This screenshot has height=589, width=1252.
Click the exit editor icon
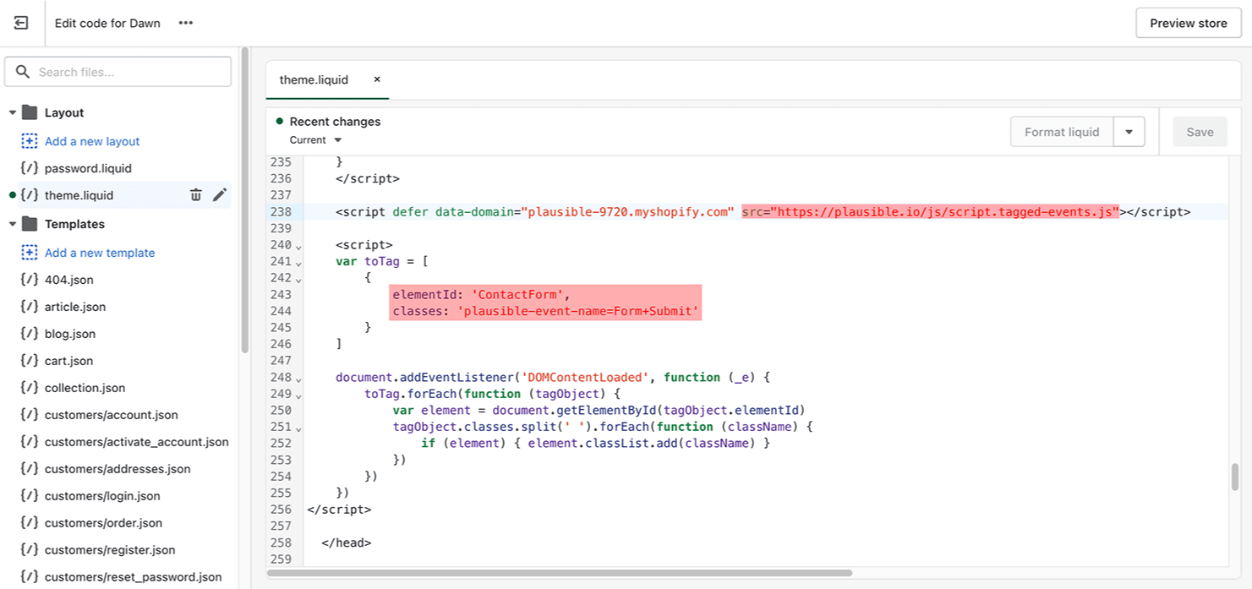21,23
